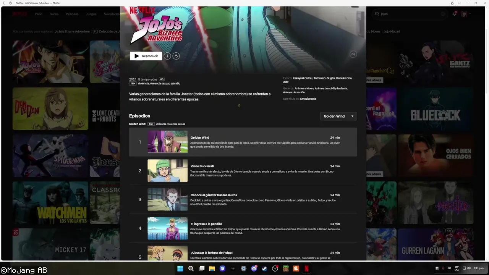The width and height of the screenshot is (489, 275).
Task: Open the Gurren Lagann title card
Action: tap(436, 244)
